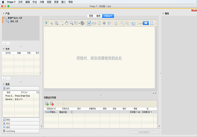Open the 文件 menu

click(x=20, y=2)
